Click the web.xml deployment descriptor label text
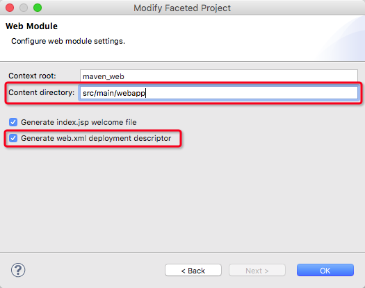The width and height of the screenshot is (365, 288). tap(96, 138)
